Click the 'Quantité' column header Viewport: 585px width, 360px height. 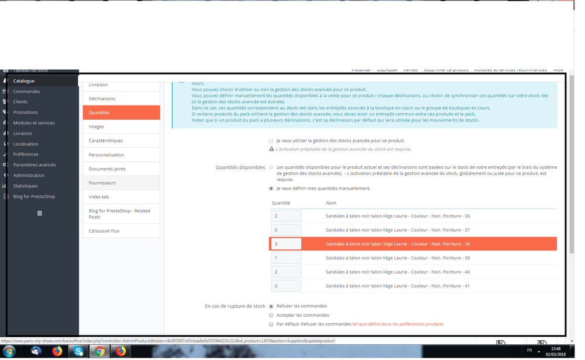point(281,203)
